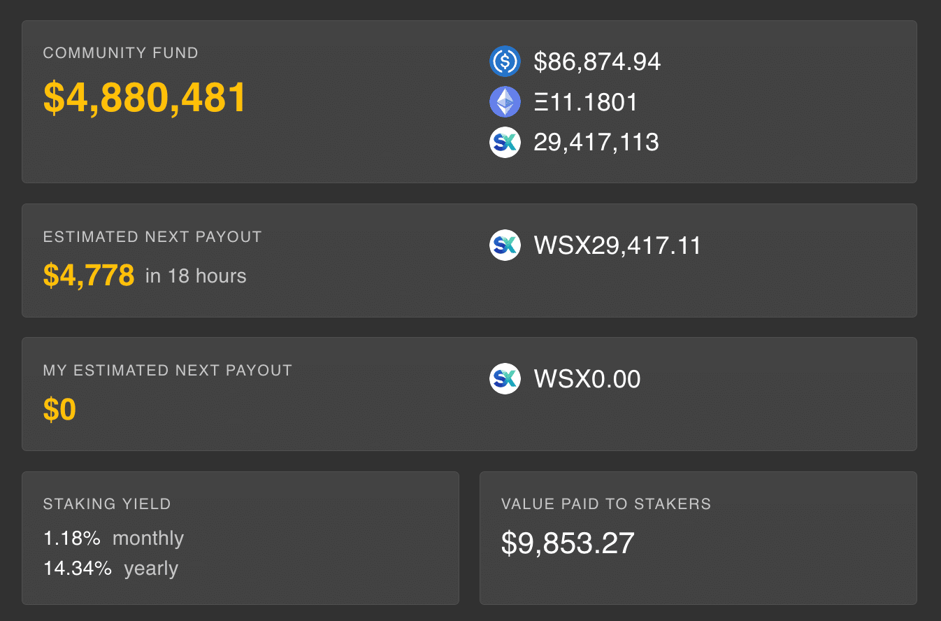This screenshot has height=621, width=941.
Task: Click the $0 my estimated payout
Action: pos(59,409)
